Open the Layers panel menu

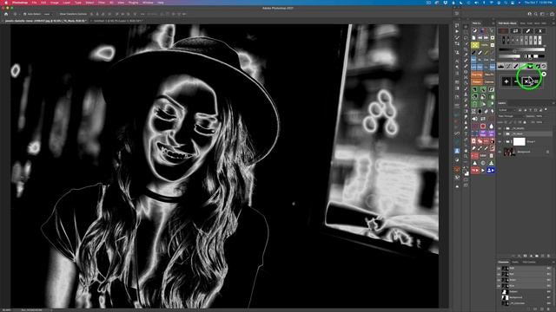(x=553, y=103)
